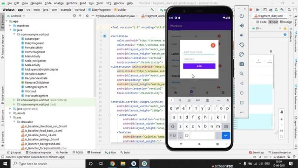Click project panel settings gear icon
The height and width of the screenshot is (168, 298).
pyautogui.click(x=87, y=16)
